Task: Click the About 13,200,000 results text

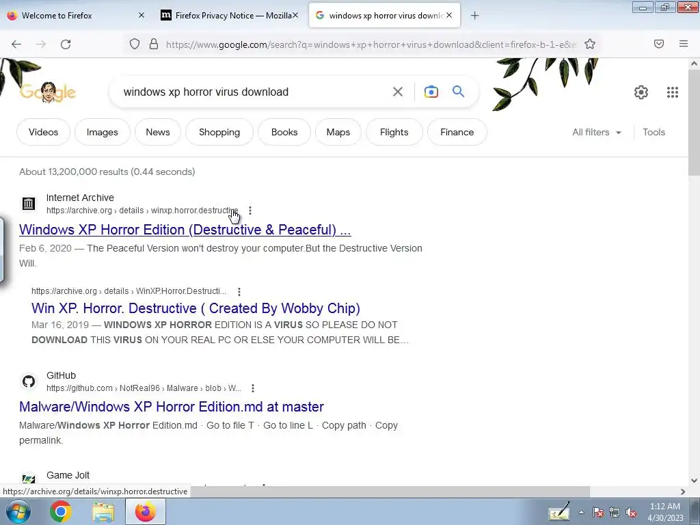Action: coord(107,172)
